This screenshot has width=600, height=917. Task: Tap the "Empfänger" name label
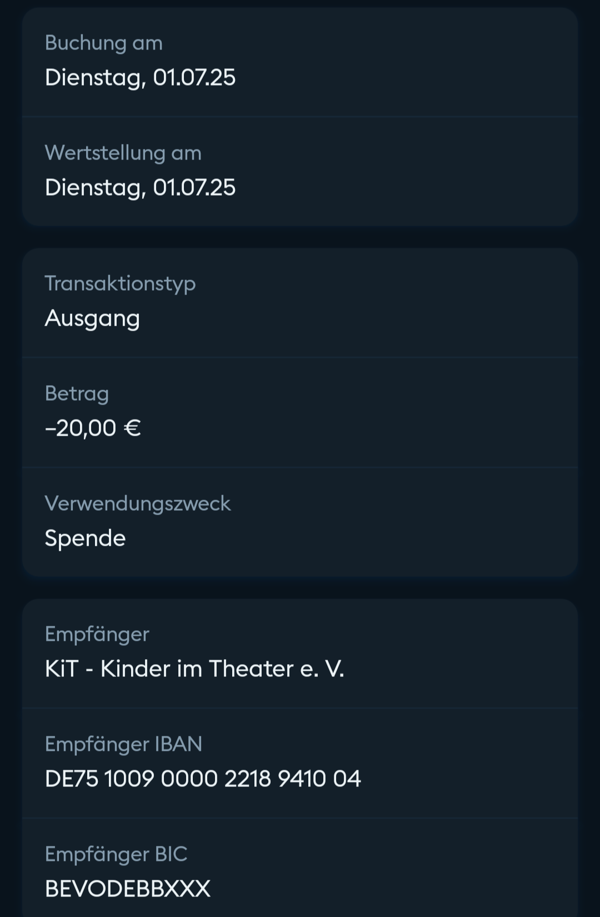click(x=97, y=634)
